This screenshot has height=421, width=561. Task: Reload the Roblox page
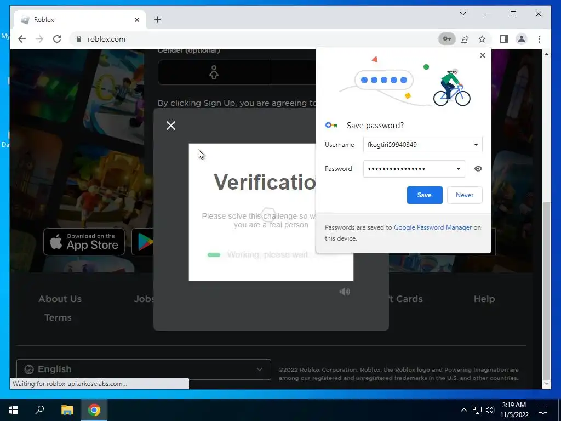tap(57, 39)
